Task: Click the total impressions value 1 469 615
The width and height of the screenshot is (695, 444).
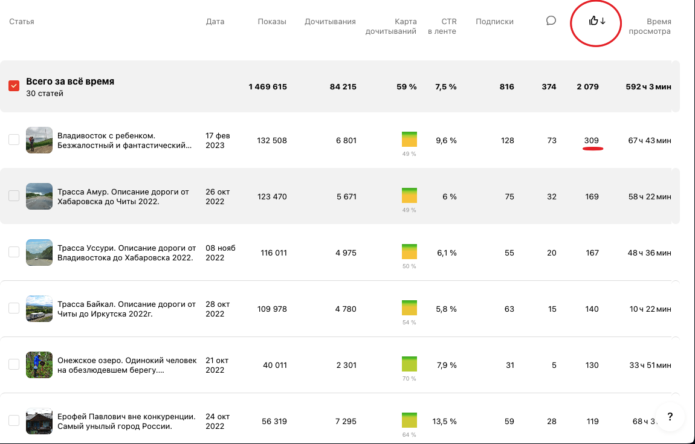Action: pyautogui.click(x=268, y=87)
